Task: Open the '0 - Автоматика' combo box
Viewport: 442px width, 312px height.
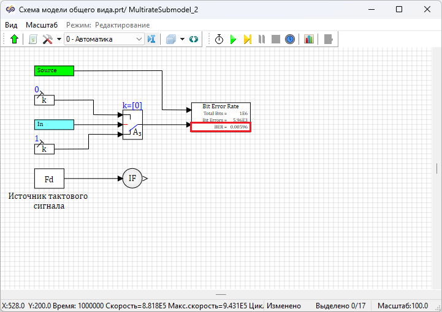Action: tap(103, 39)
